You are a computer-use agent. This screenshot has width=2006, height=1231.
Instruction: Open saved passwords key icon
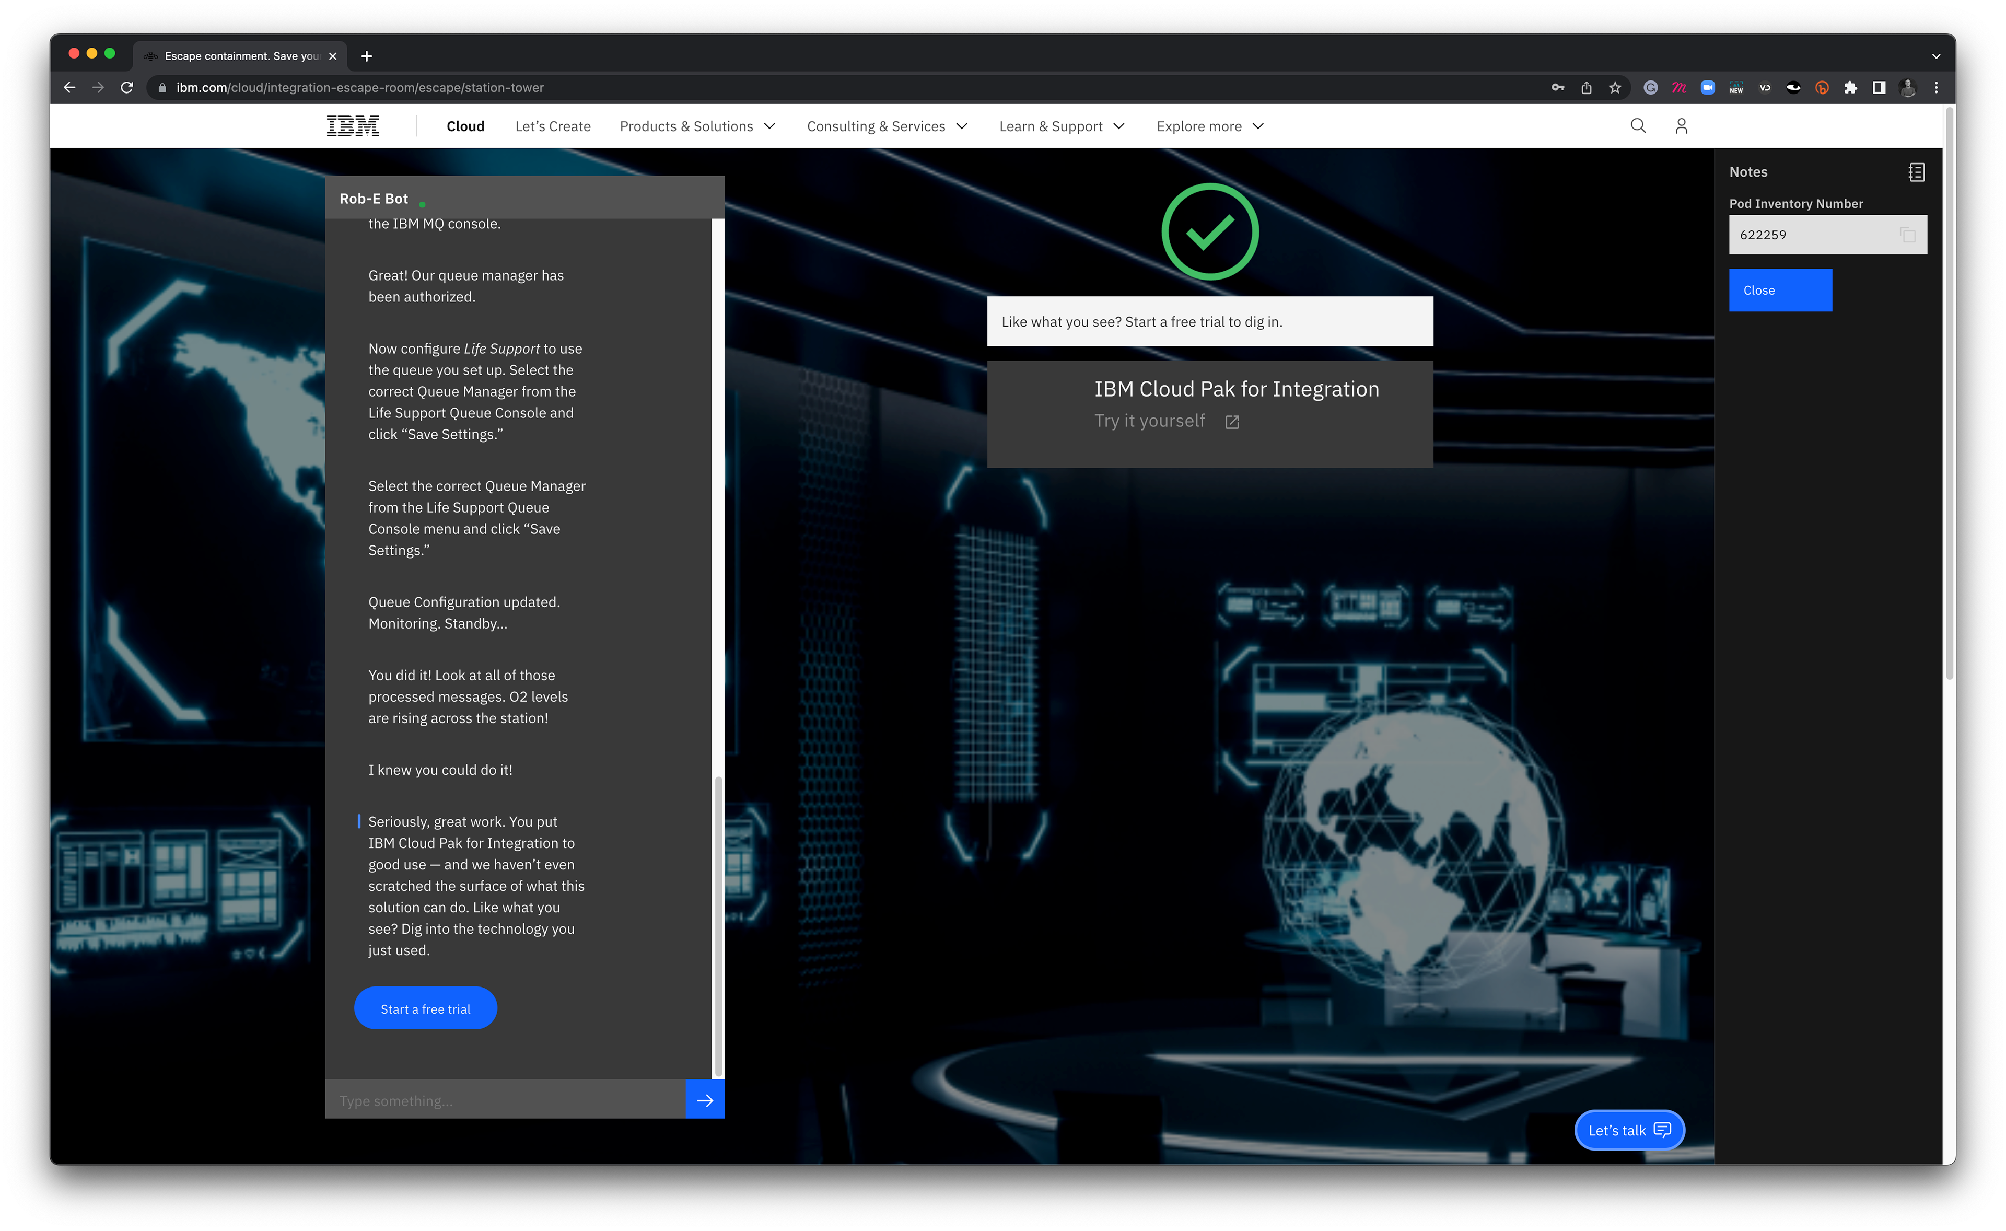point(1557,87)
